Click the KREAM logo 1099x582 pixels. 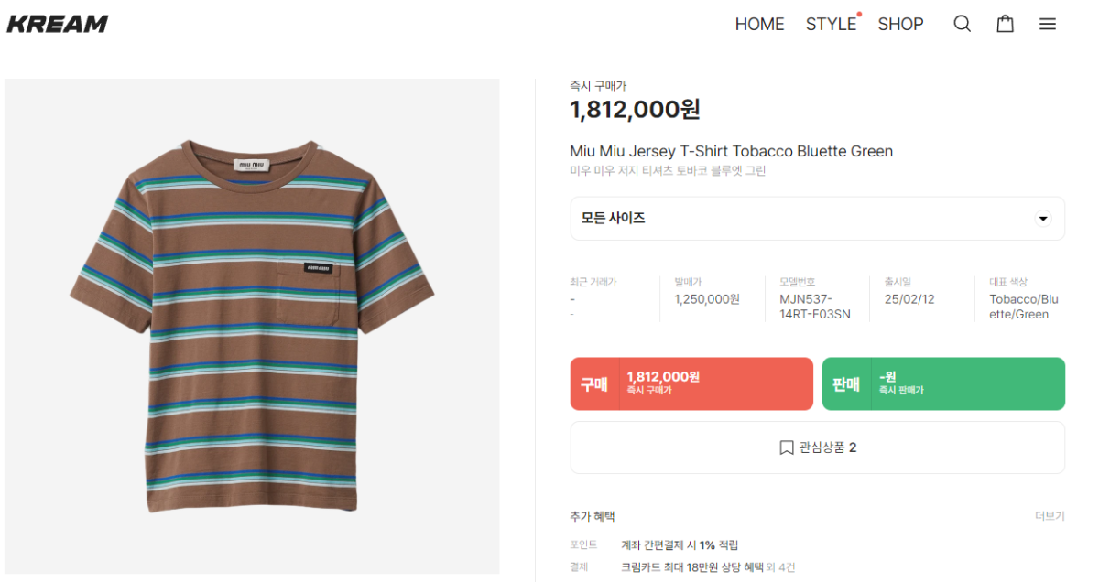[58, 24]
